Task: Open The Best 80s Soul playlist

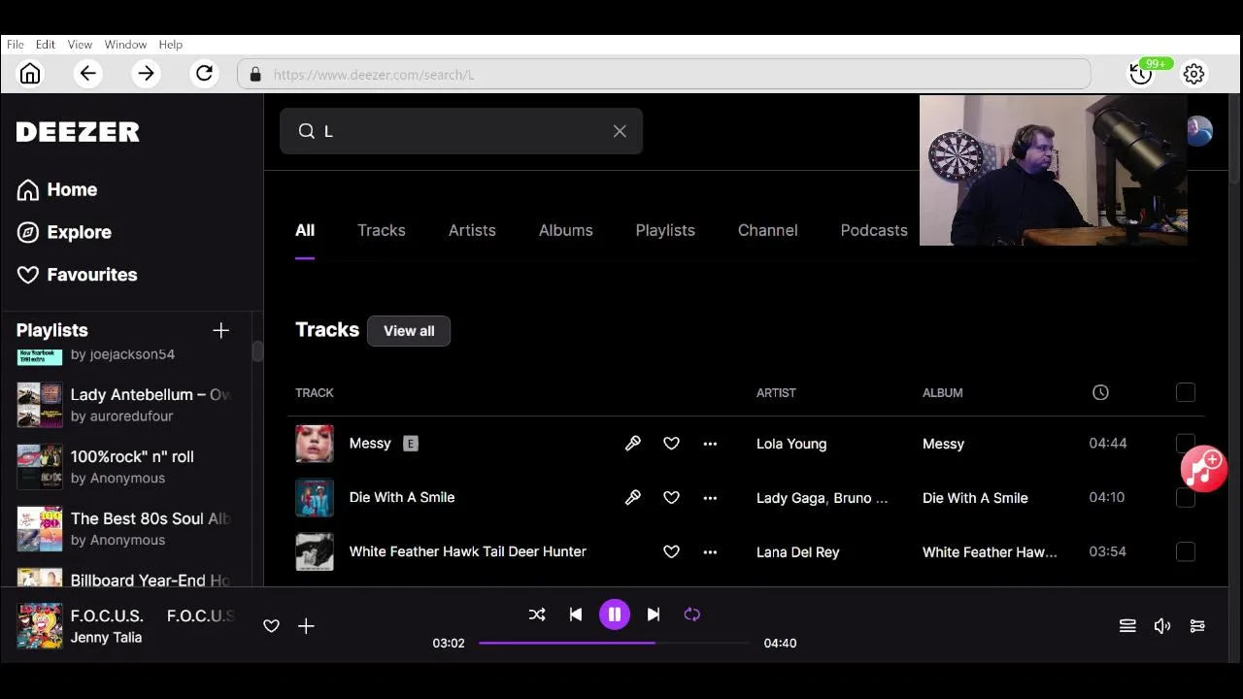Action: click(124, 529)
